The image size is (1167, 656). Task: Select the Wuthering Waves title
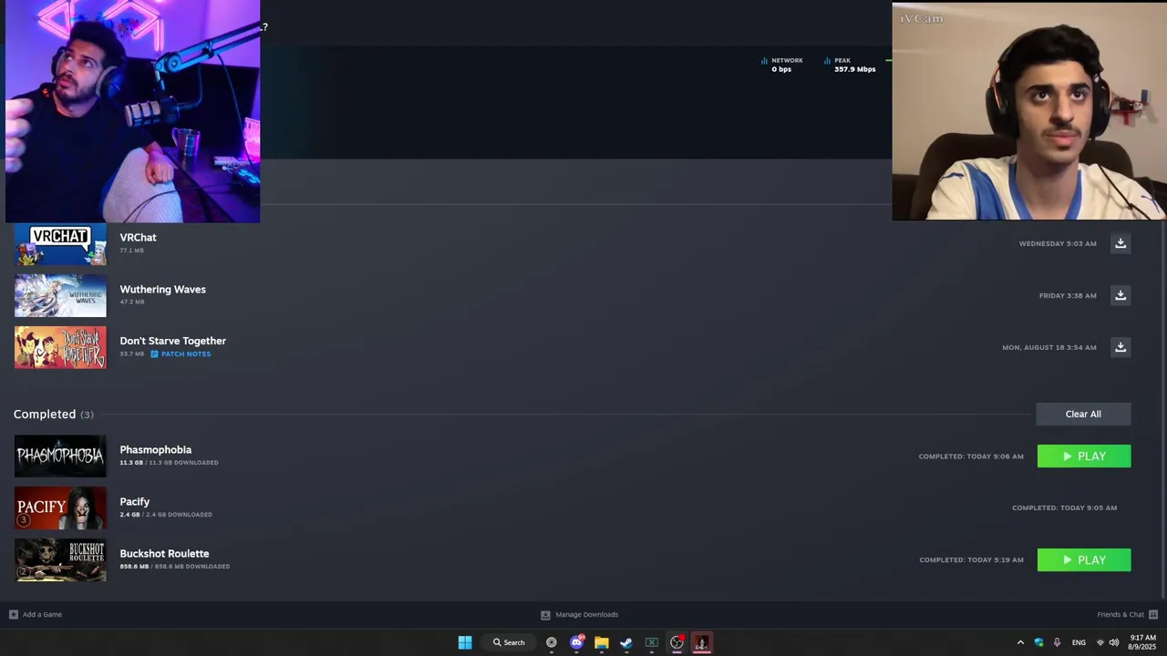[162, 289]
